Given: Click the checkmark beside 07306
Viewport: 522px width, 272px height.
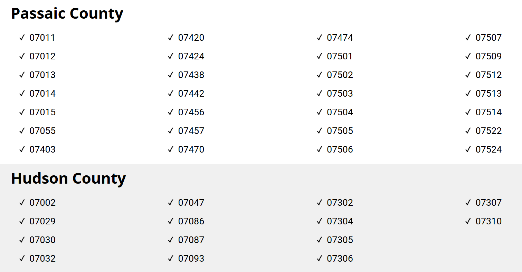Looking at the screenshot, I should [x=319, y=259].
